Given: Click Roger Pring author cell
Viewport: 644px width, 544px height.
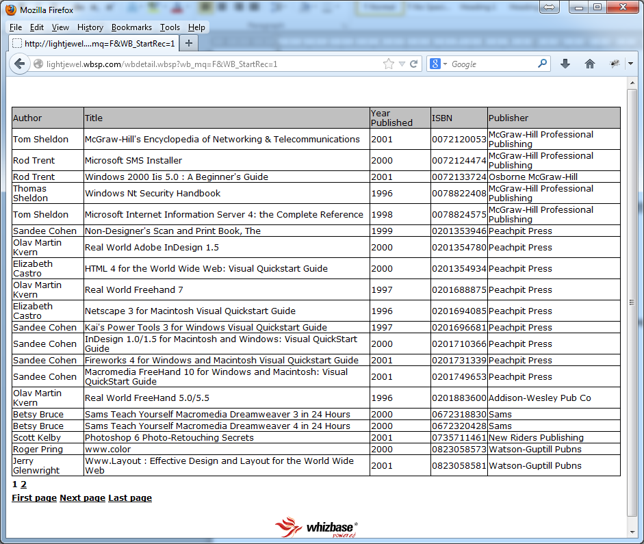Looking at the screenshot, I should click(x=48, y=449).
